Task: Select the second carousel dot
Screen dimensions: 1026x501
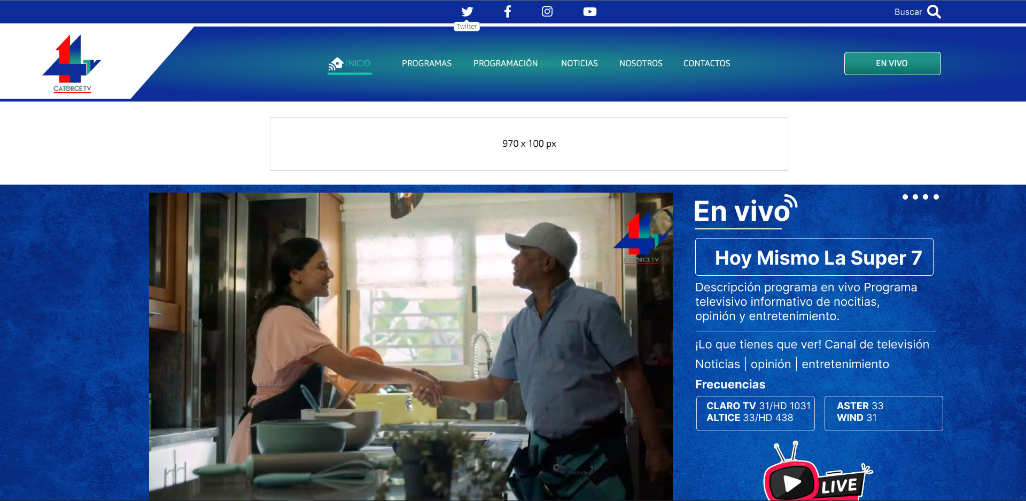Action: coord(915,197)
